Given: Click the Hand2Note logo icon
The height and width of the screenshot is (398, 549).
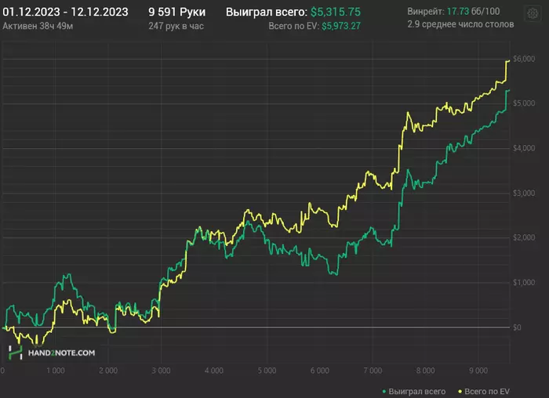Looking at the screenshot, I should (15, 353).
